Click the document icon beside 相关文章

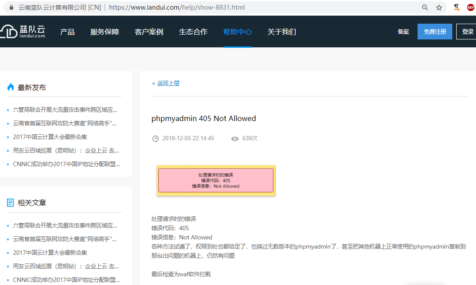(11, 203)
